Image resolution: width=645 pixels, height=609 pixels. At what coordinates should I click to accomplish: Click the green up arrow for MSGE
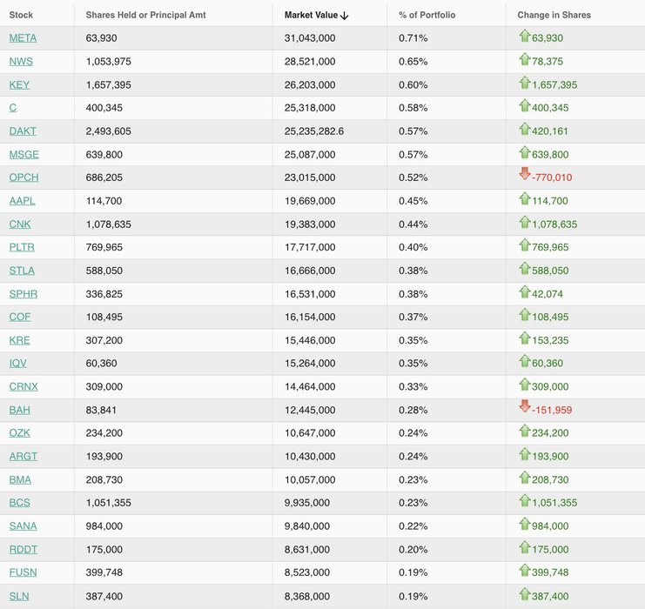tap(525, 152)
